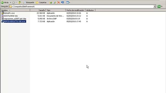This screenshot has height=93, width=166.
Task: Click the date 02/03/2010 10:26
Action: tap(74, 13)
